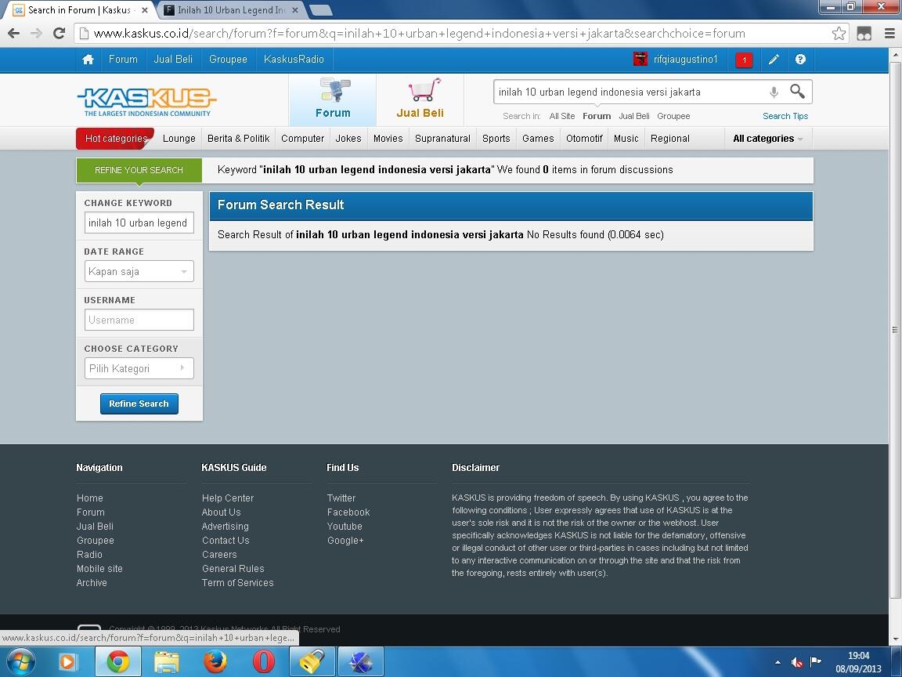Viewport: 902px width, 677px height.
Task: Open the Archive footer link
Action: (92, 583)
